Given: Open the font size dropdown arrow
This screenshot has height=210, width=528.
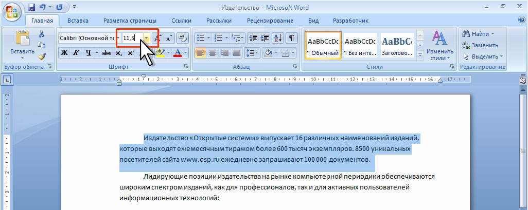Looking at the screenshot, I should [147, 38].
